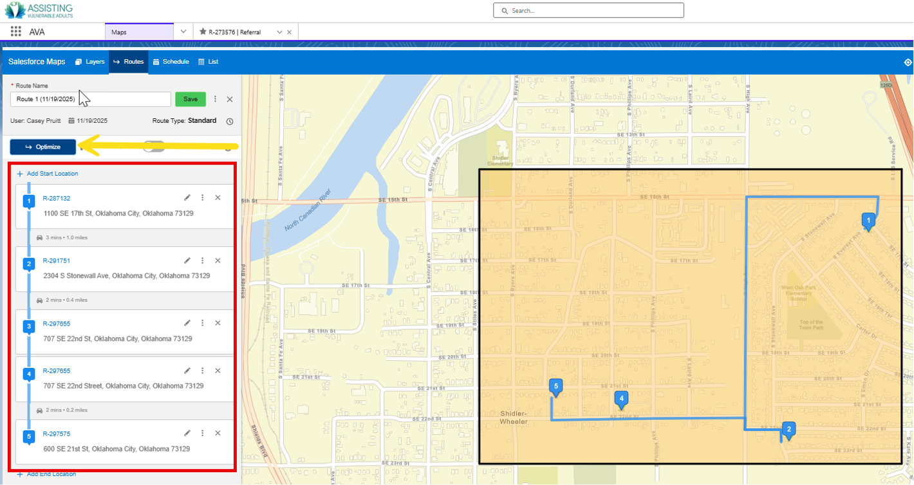This screenshot has width=914, height=485.
Task: Remove stop R-291751 from route
Action: 218,261
